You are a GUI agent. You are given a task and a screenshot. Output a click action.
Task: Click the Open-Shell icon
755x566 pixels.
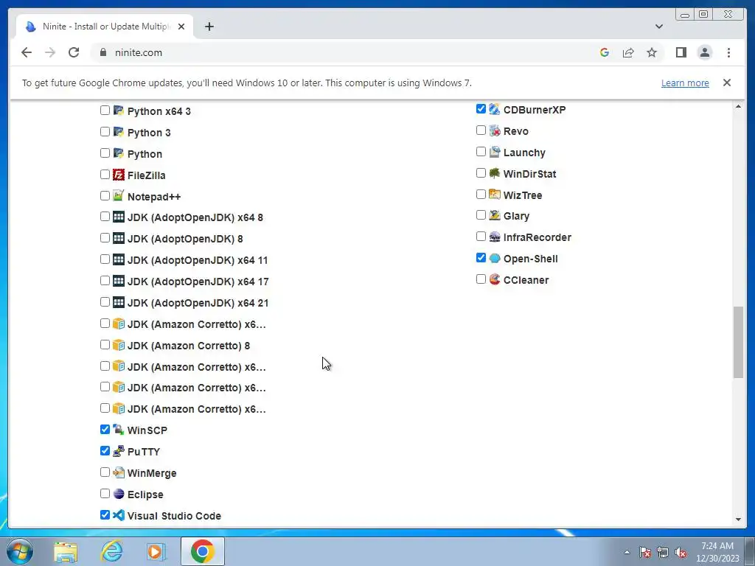495,259
